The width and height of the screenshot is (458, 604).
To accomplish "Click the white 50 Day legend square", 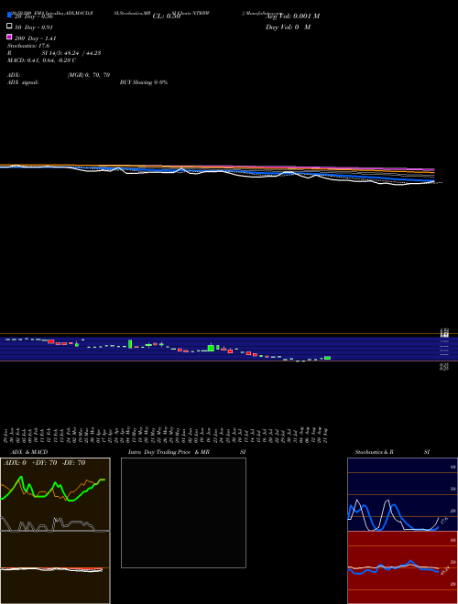I will [x=9, y=27].
